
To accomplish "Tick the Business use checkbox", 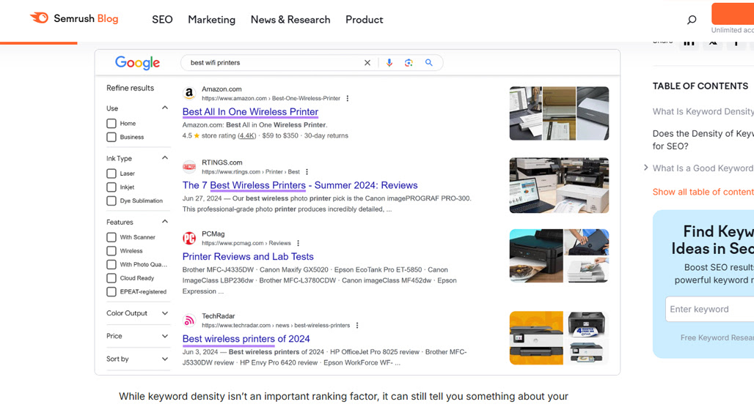I will coord(111,138).
